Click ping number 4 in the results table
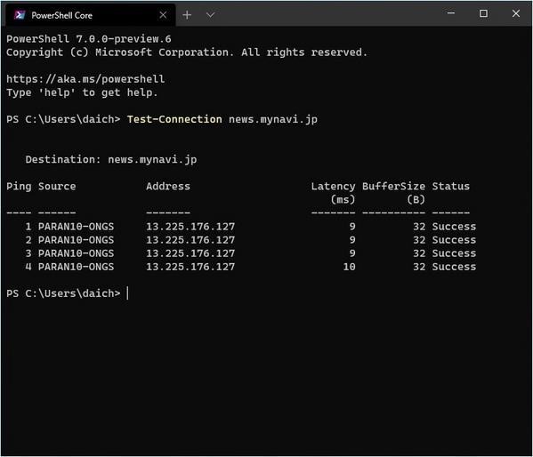 point(28,267)
